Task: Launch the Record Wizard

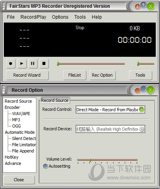Action: pos(27,75)
